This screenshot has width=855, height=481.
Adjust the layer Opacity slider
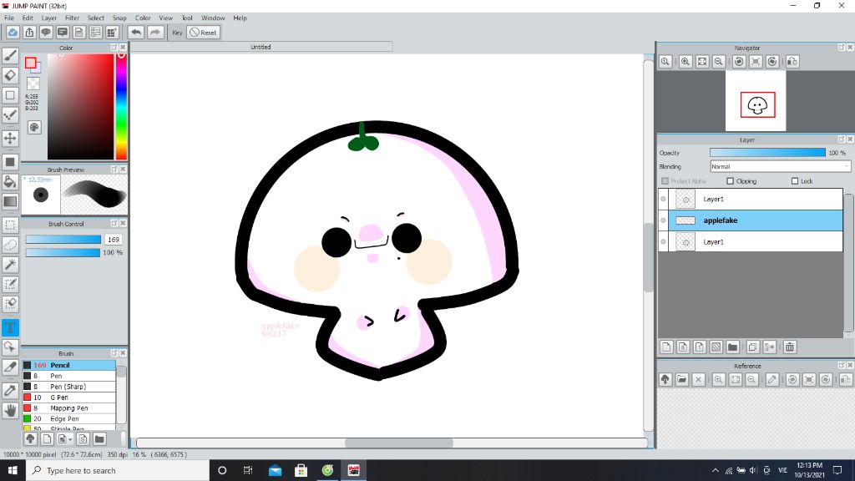(768, 153)
